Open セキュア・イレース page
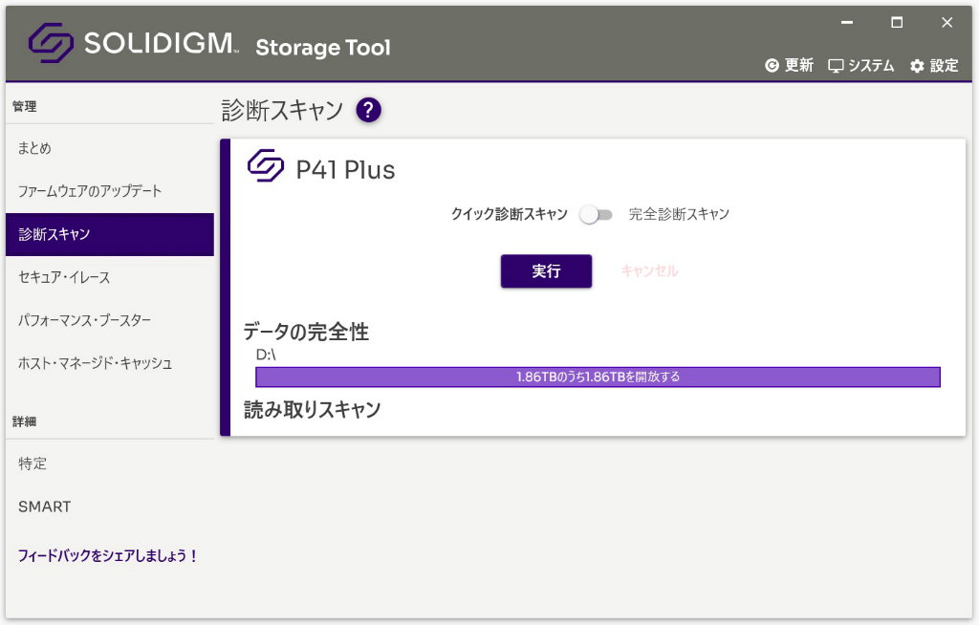The width and height of the screenshot is (979, 625). [x=110, y=277]
